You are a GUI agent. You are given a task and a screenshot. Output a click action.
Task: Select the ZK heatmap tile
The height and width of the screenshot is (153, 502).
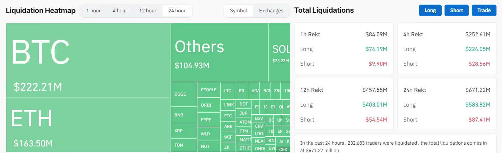pos(228,147)
